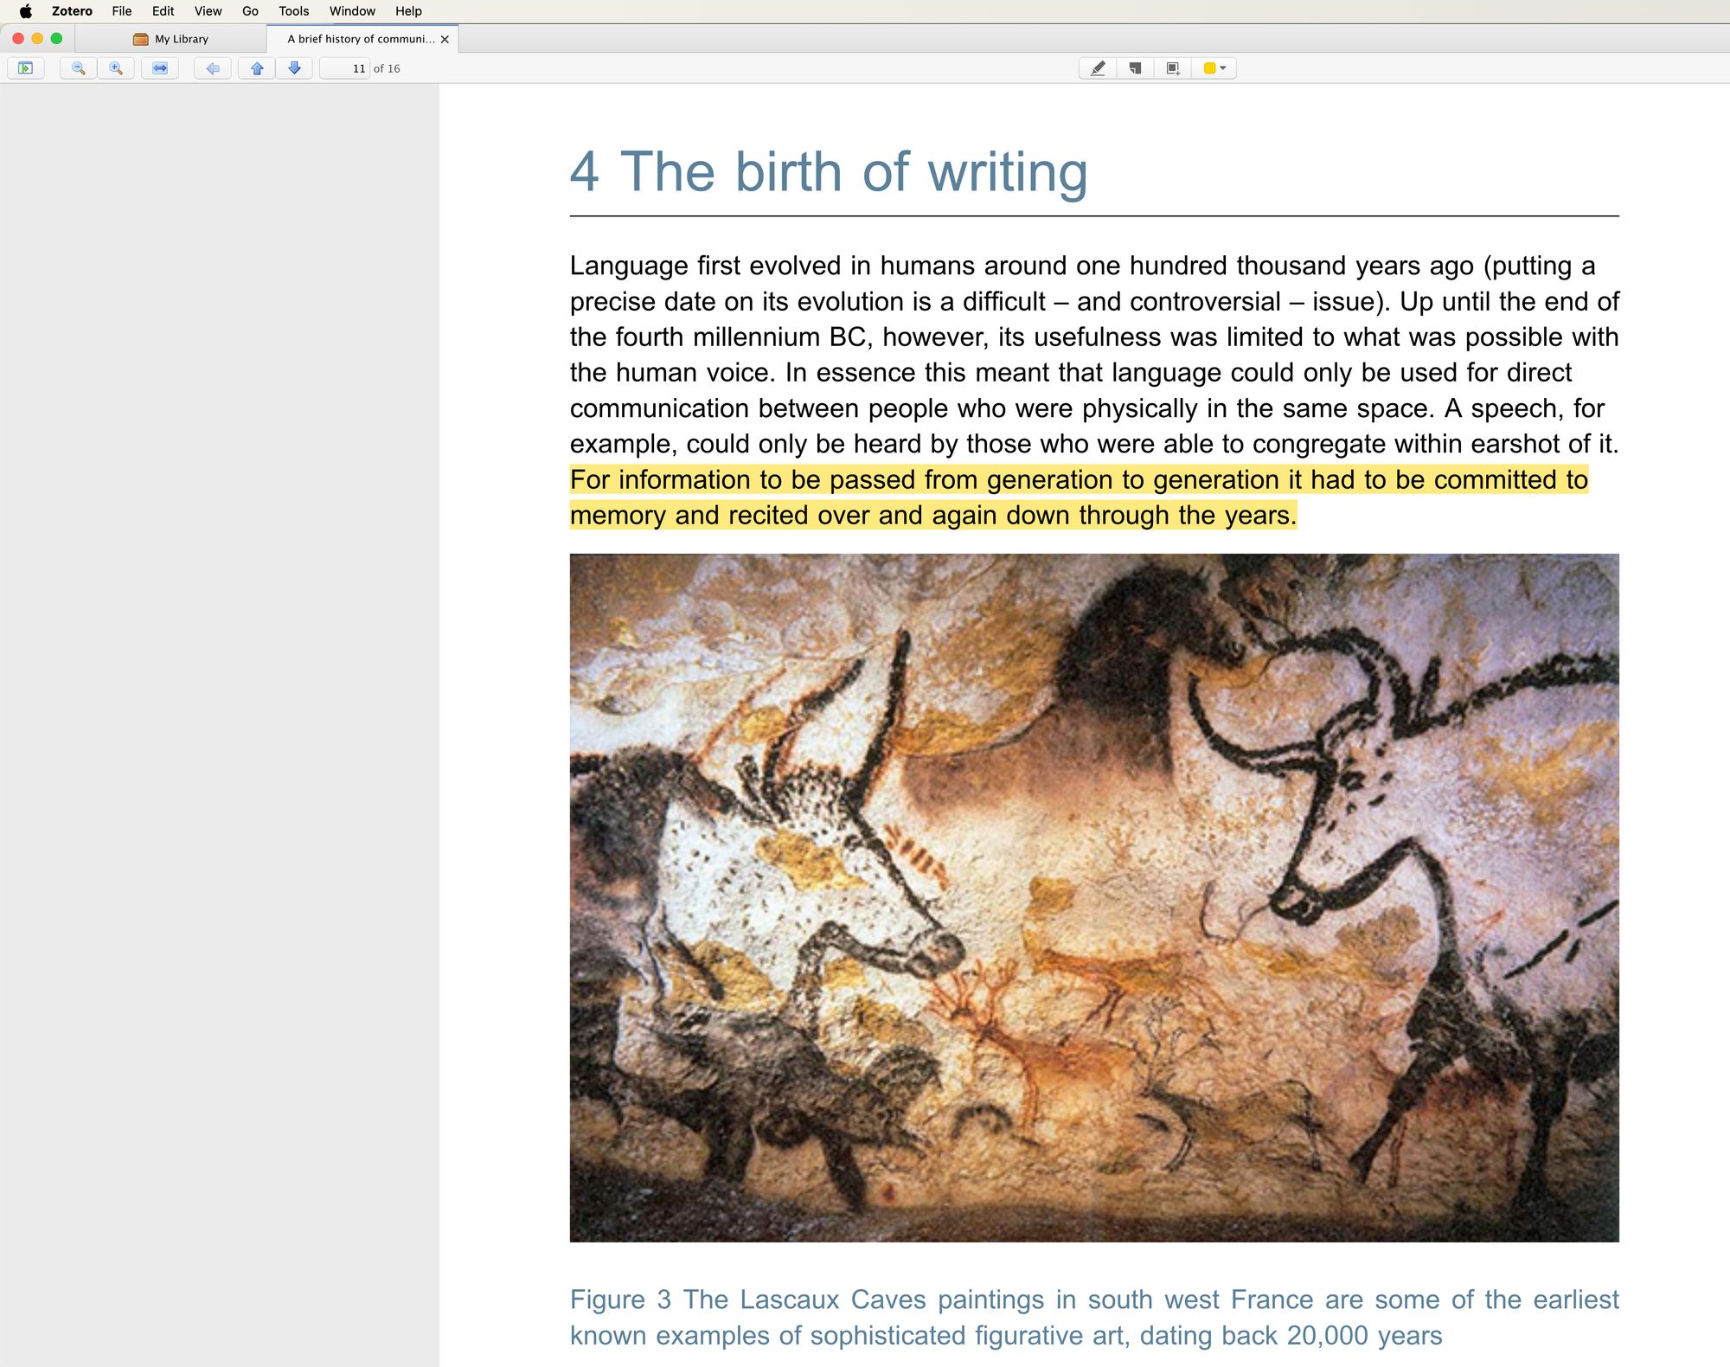Open the highlight color dropdown
The width and height of the screenshot is (1730, 1367).
pos(1221,68)
